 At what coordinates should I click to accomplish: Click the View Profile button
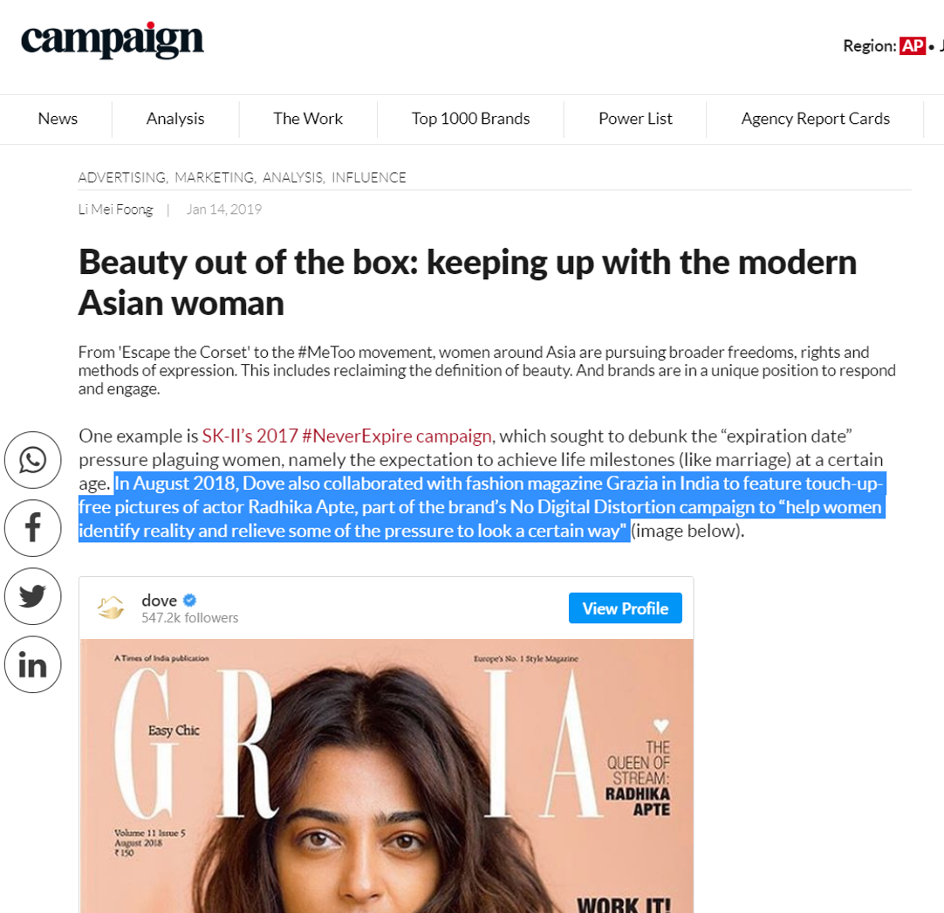[x=625, y=608]
